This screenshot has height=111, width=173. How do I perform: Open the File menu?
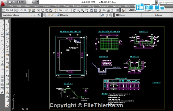[11, 6]
